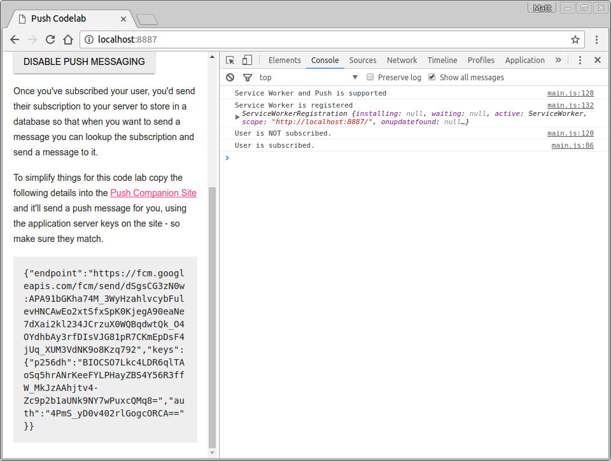The image size is (611, 461).
Task: Click the Disable Push Messaging button
Action: 84,62
